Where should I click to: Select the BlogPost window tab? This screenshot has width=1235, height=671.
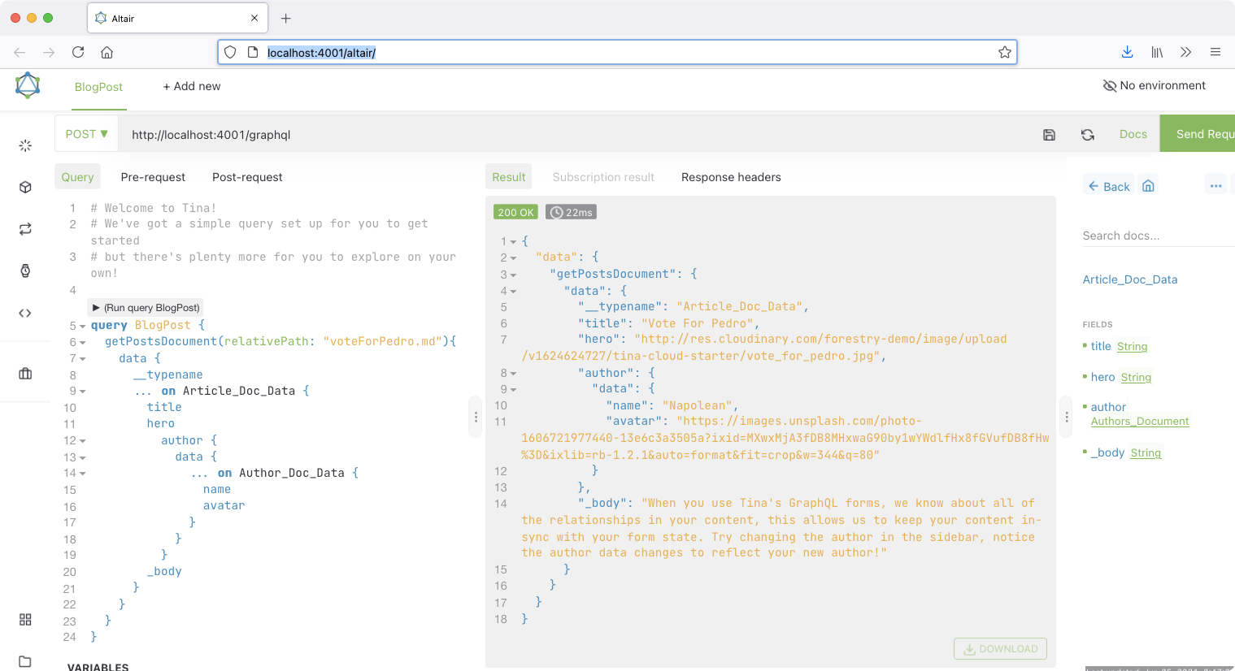point(98,87)
